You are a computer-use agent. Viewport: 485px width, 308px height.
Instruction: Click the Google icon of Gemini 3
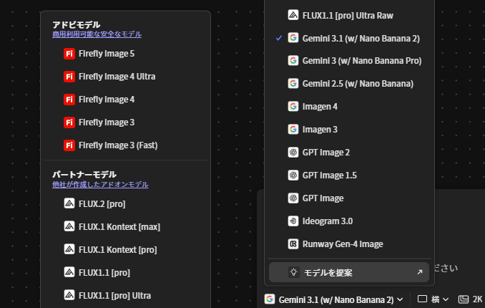(x=293, y=60)
